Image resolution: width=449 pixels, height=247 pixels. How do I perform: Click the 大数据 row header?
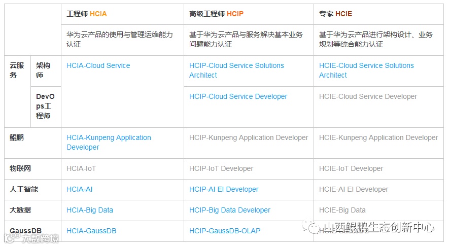tap(20, 210)
